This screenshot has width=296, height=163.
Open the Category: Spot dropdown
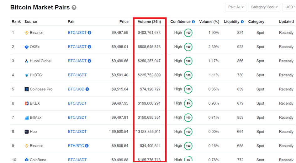[264, 7]
